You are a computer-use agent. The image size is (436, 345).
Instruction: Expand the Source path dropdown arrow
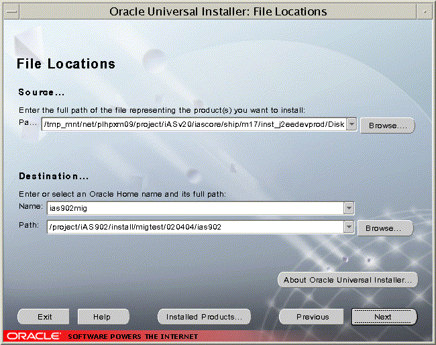pyautogui.click(x=351, y=124)
